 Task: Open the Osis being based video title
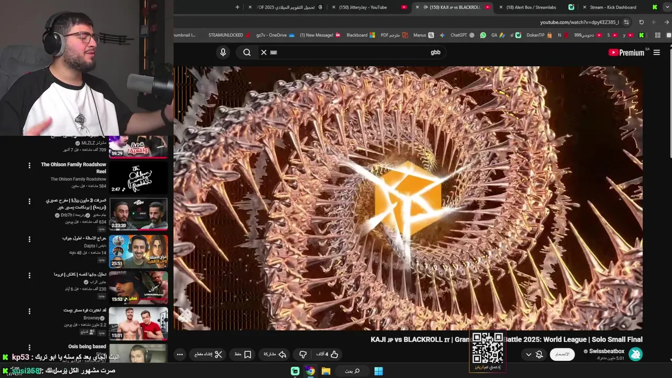point(87,346)
